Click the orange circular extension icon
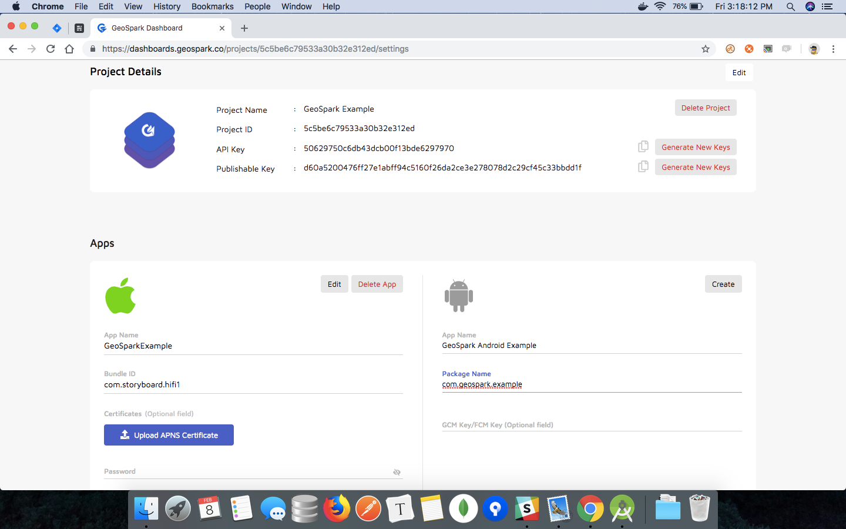Viewport: 846px width, 529px height. [730, 49]
